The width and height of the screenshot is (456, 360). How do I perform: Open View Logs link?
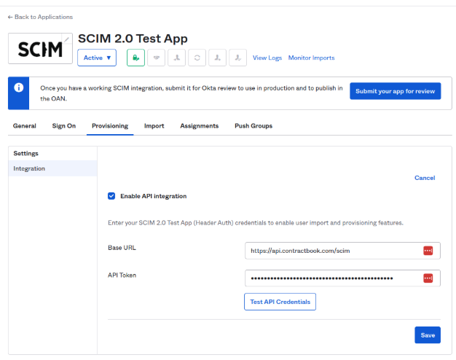point(267,58)
